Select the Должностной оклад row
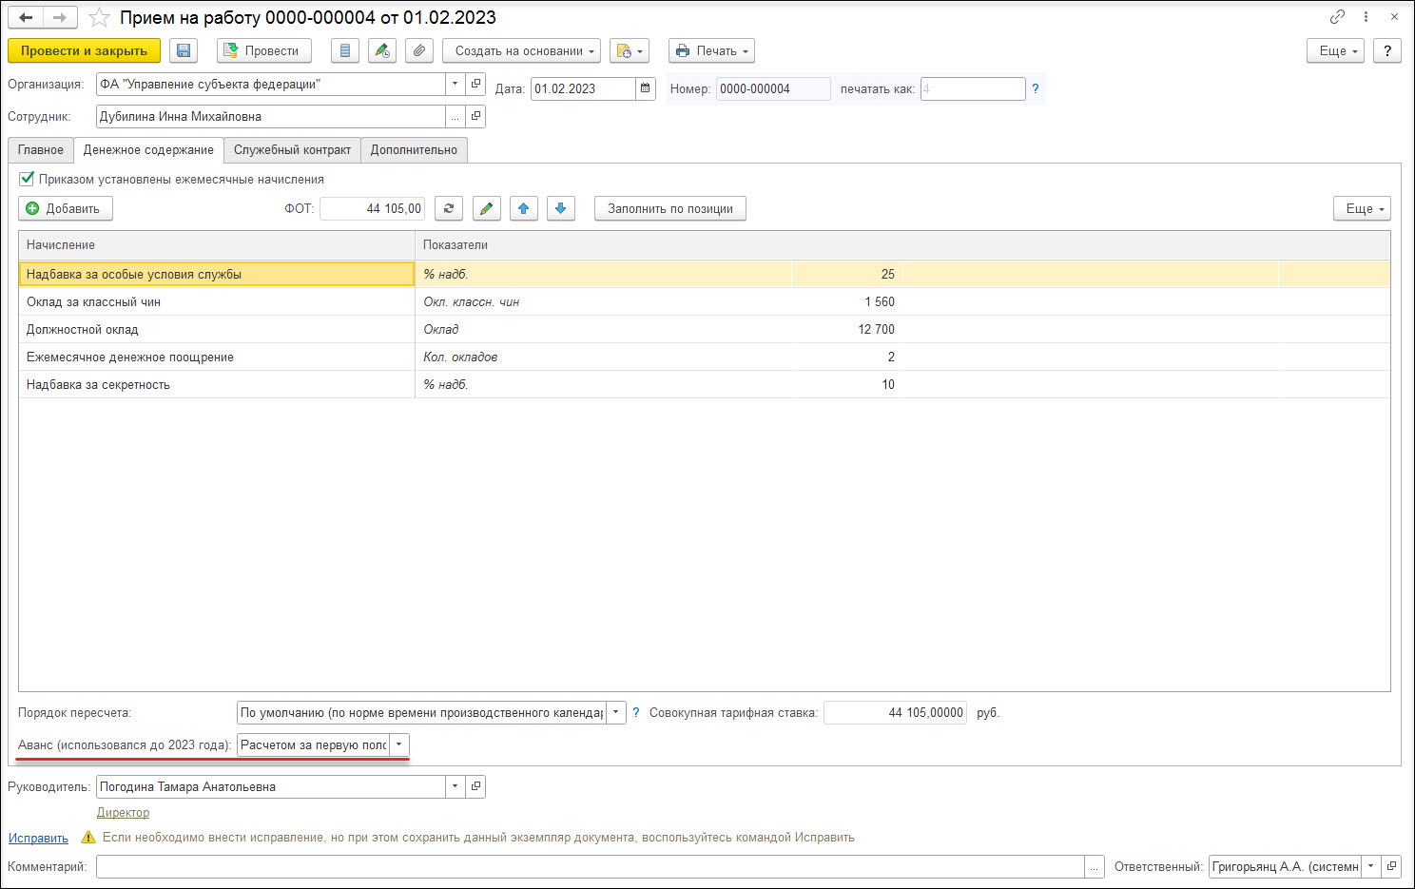 (704, 329)
